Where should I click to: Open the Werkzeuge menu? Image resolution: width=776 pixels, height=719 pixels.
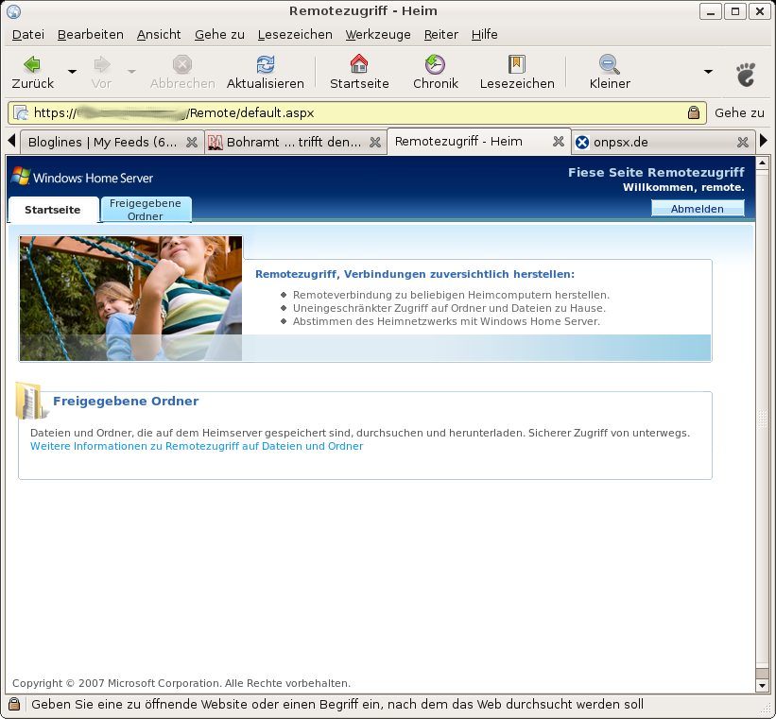[378, 34]
